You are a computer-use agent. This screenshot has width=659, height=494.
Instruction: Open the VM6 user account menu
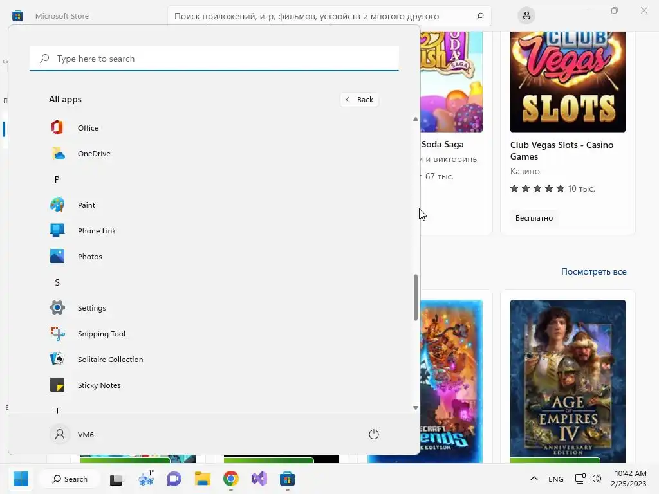click(x=72, y=434)
